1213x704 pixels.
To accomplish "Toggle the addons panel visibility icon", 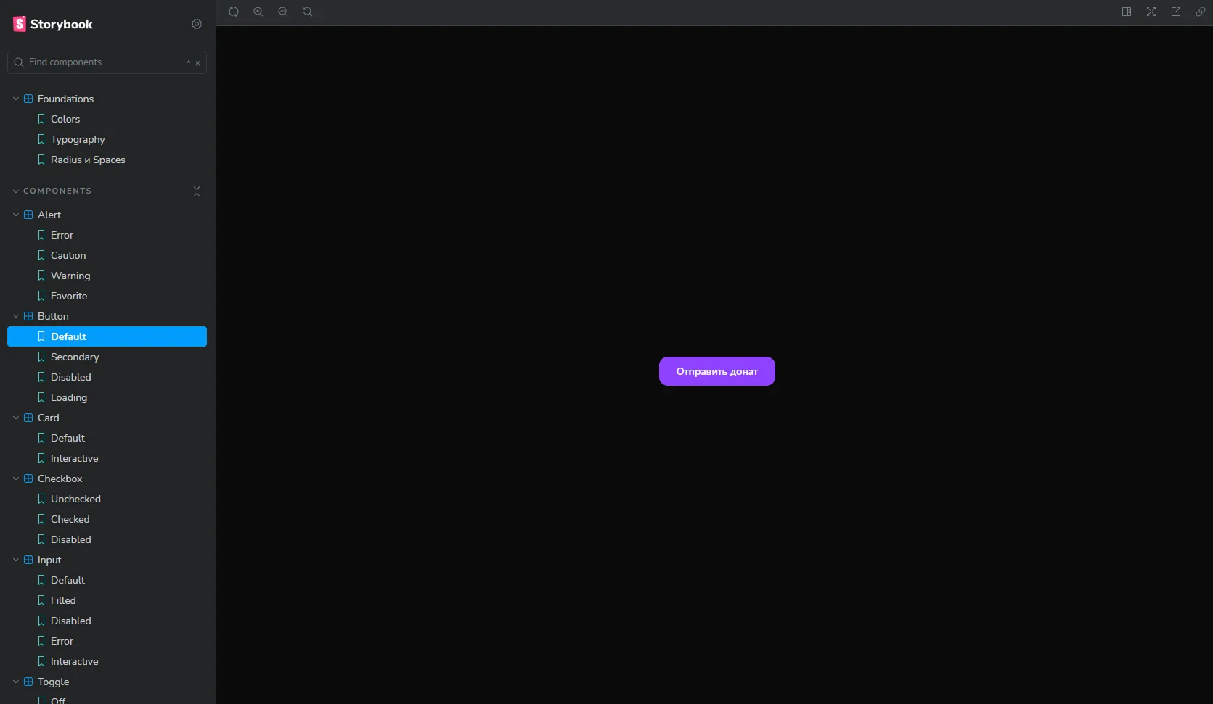I will tap(1127, 12).
